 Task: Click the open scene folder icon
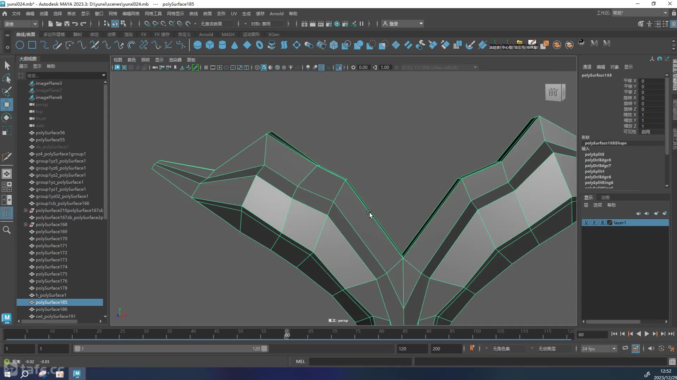point(59,24)
